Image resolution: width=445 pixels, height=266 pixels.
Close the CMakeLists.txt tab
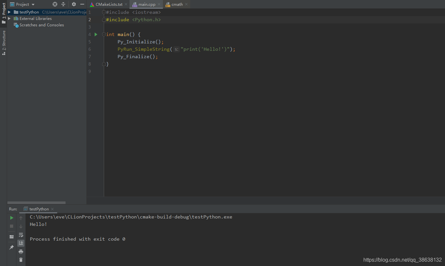126,4
